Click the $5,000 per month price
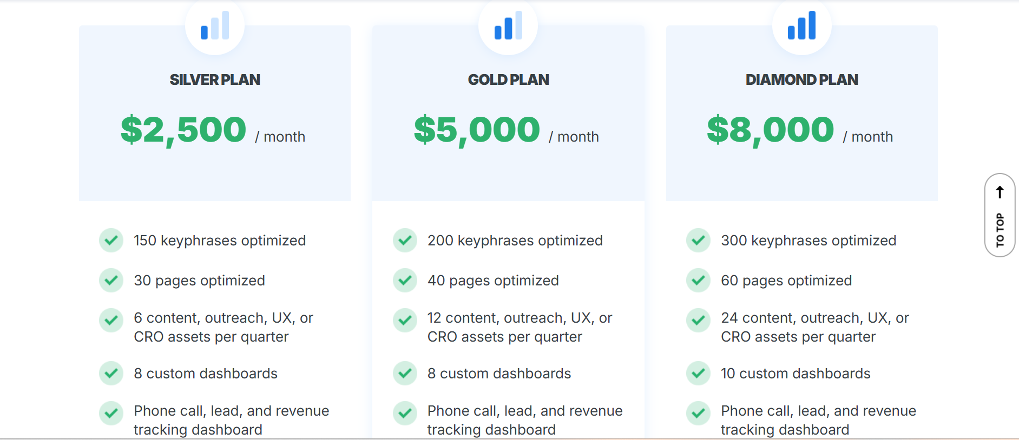 (477, 130)
